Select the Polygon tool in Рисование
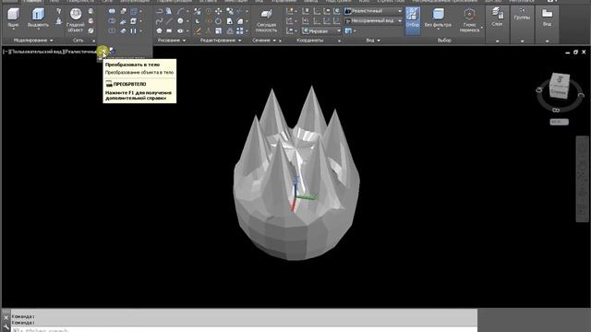Screen dimensions: 591x332 (159, 30)
